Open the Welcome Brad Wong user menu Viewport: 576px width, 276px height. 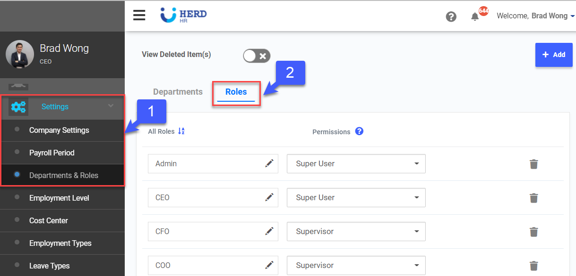pyautogui.click(x=535, y=16)
